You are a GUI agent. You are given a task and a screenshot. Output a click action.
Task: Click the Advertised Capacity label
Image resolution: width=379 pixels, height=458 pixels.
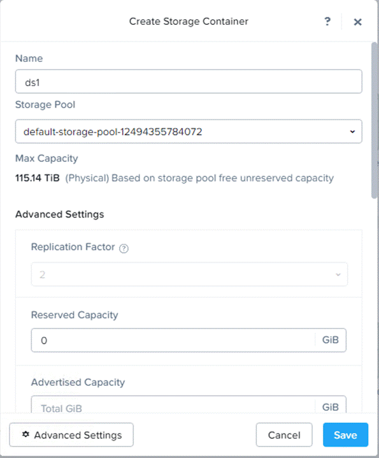(78, 382)
